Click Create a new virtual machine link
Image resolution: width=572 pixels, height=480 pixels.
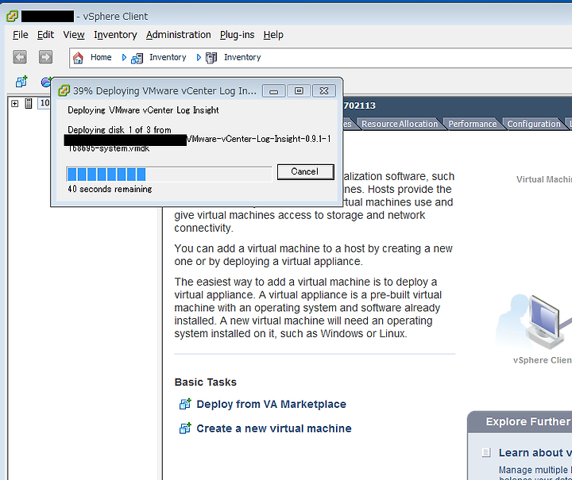[274, 428]
